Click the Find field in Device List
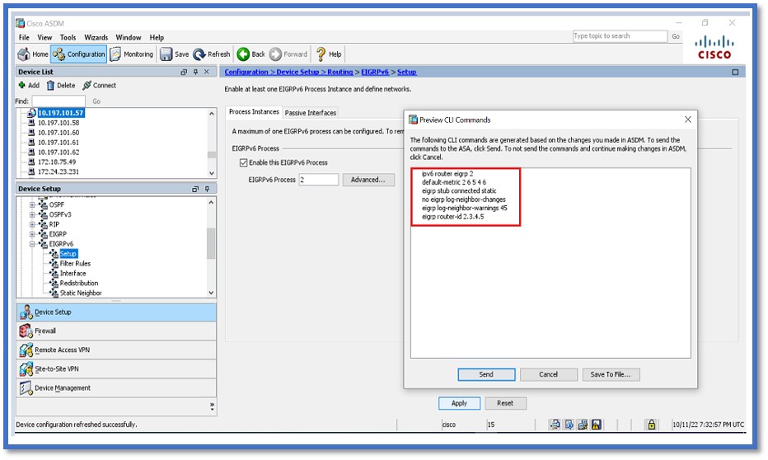Image resolution: width=768 pixels, height=460 pixels. [x=59, y=101]
